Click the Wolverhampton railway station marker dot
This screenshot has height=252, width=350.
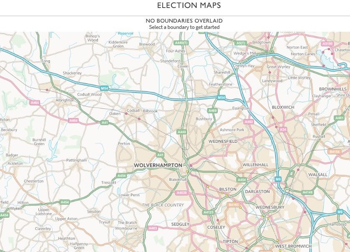pos(191,165)
